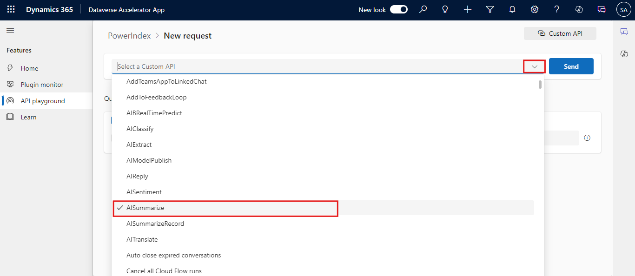Open the app launcher waffle icon
635x276 pixels.
pos(11,10)
